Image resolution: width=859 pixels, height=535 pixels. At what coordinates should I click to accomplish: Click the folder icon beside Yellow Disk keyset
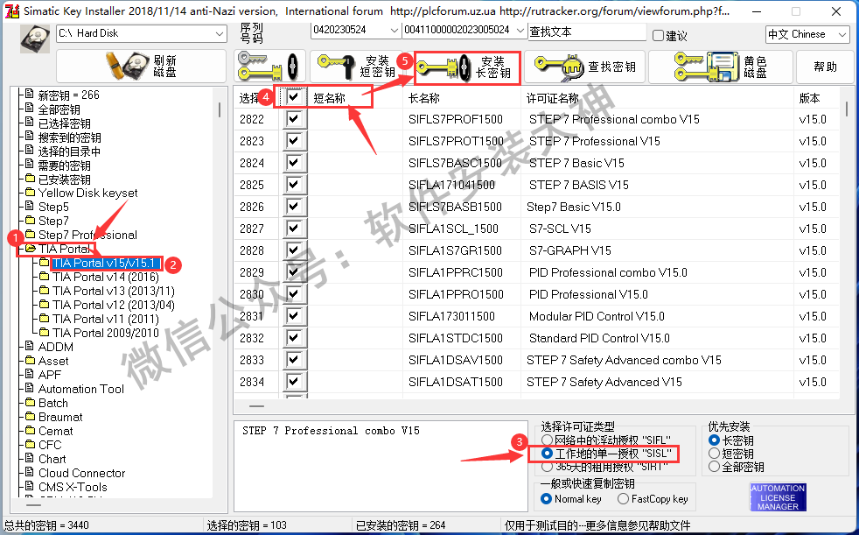coord(30,193)
